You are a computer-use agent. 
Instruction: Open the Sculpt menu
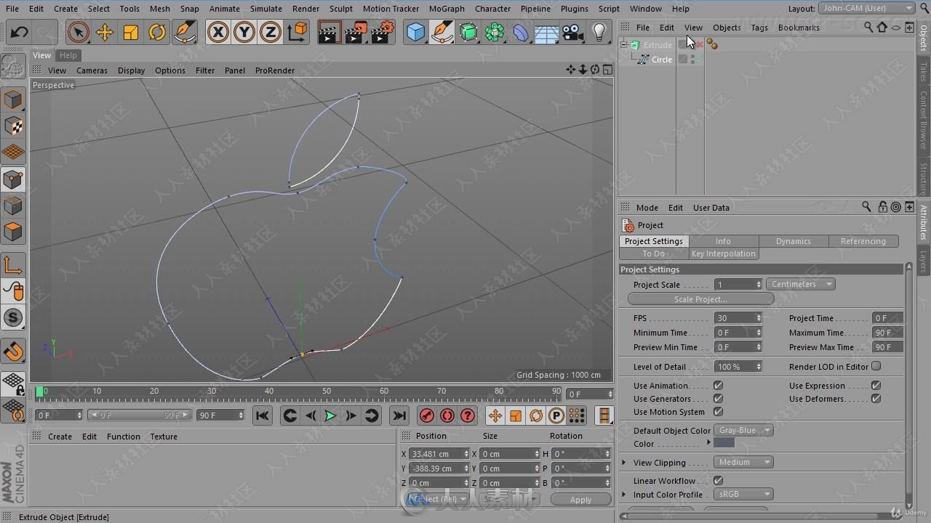pyautogui.click(x=340, y=9)
